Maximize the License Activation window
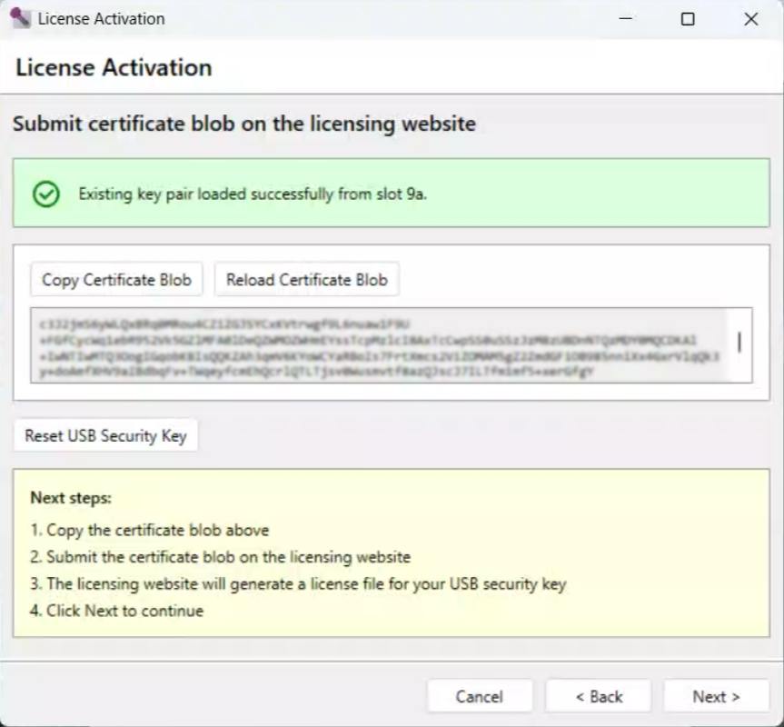784x727 pixels. click(x=688, y=19)
